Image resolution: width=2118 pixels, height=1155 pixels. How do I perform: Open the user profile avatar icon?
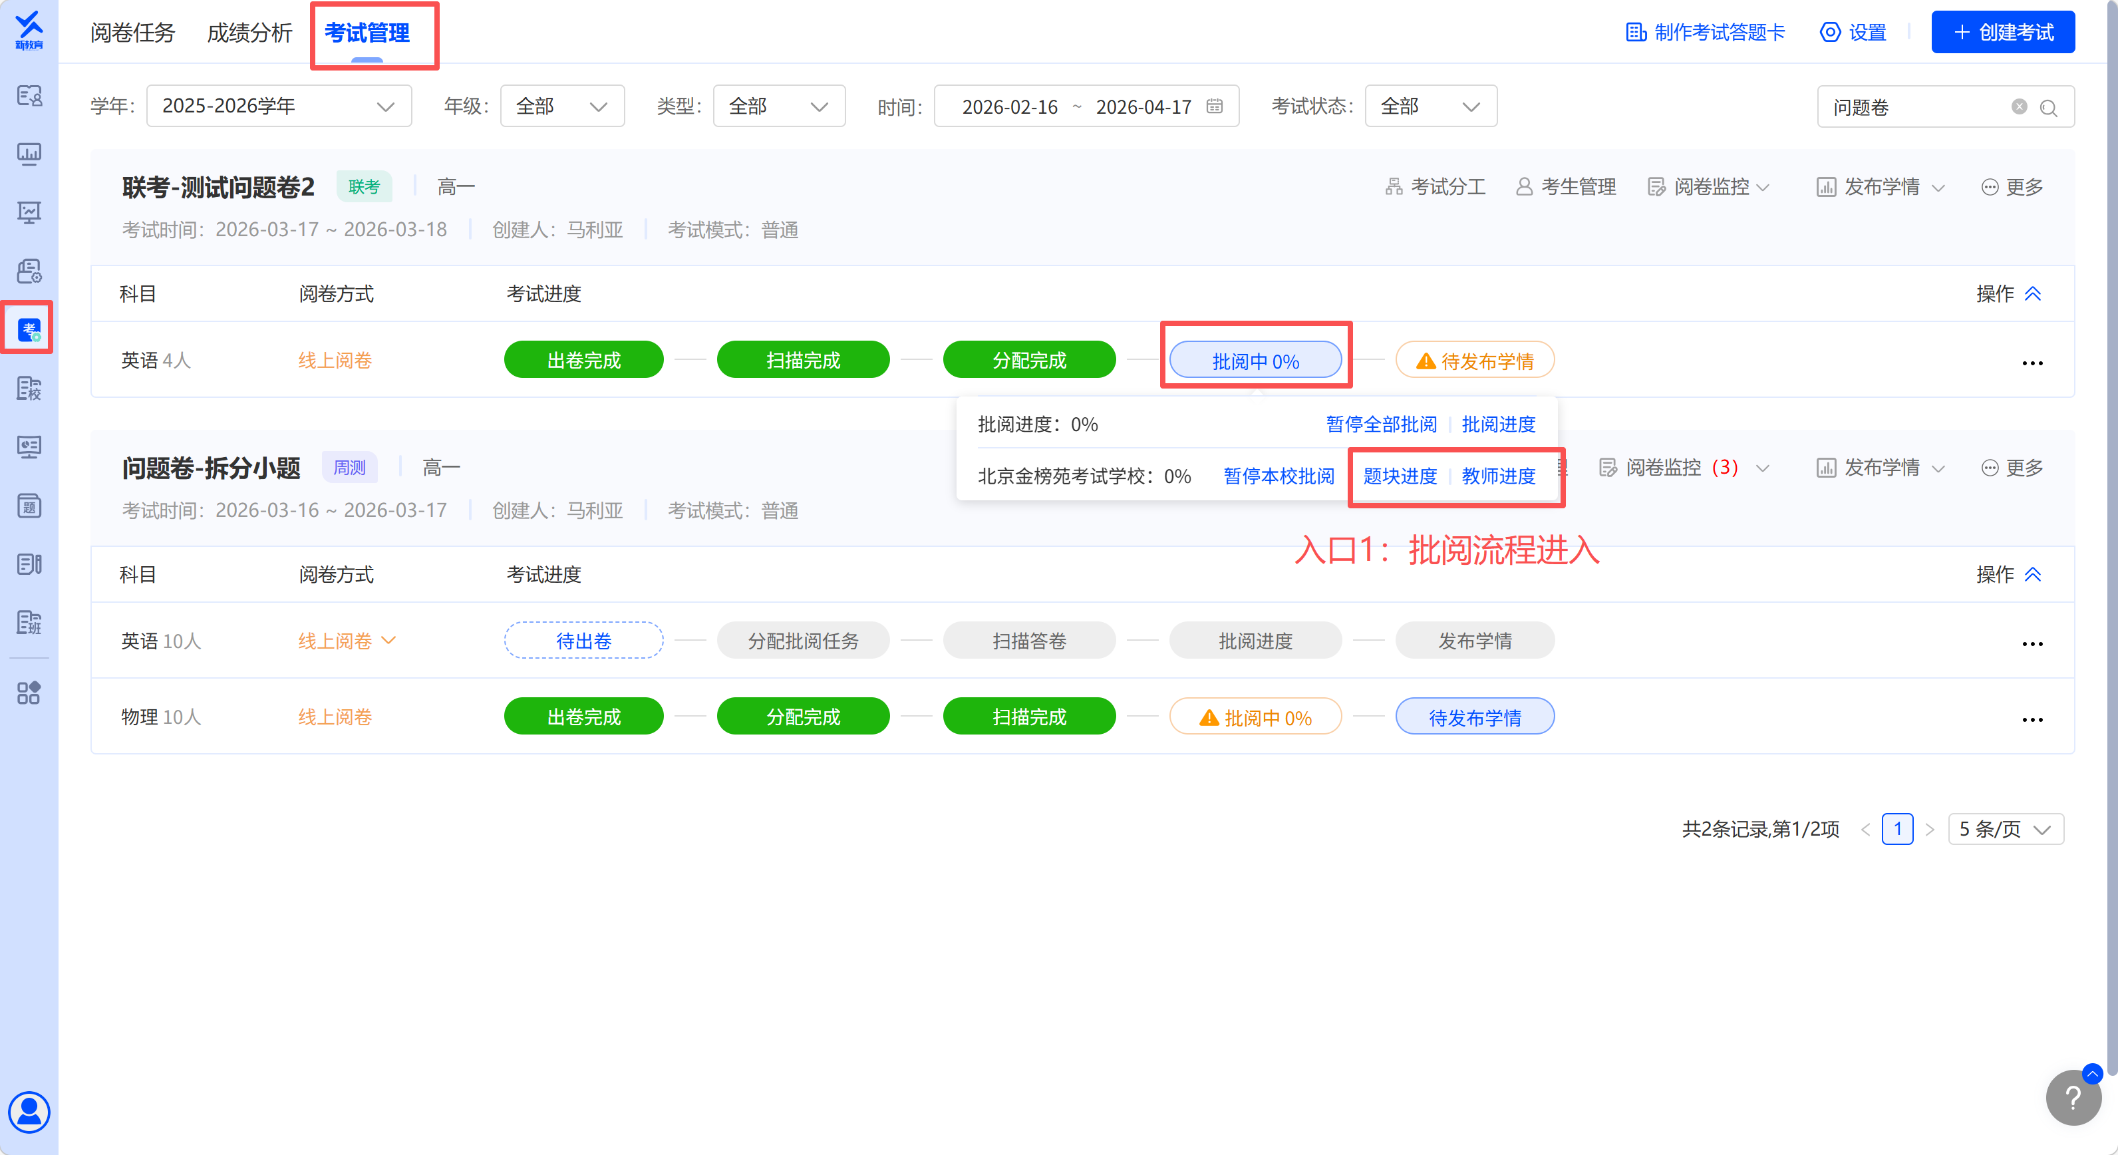29,1112
